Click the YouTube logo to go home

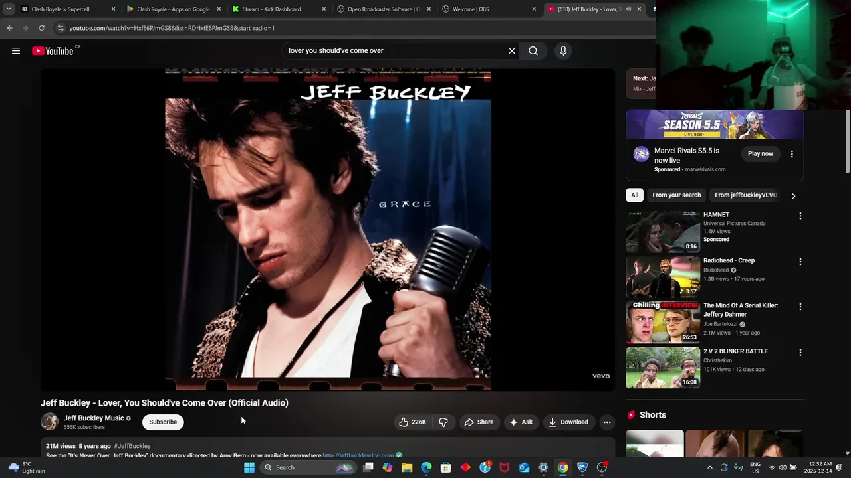coord(53,51)
